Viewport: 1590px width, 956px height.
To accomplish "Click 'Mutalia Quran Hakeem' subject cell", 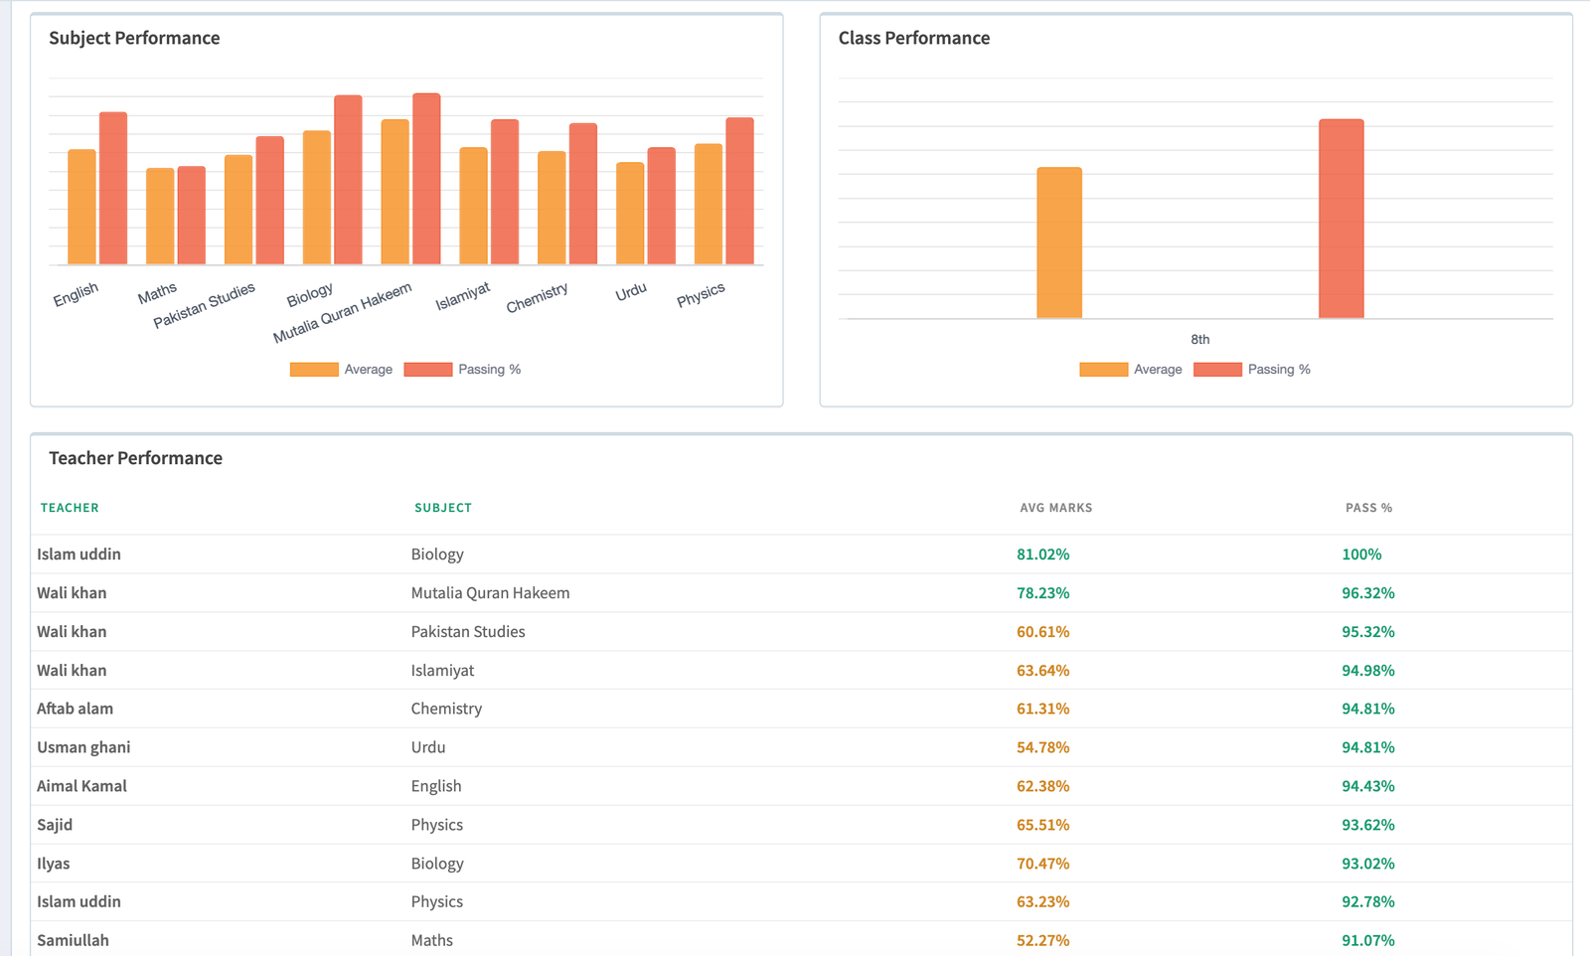I will (x=491, y=593).
